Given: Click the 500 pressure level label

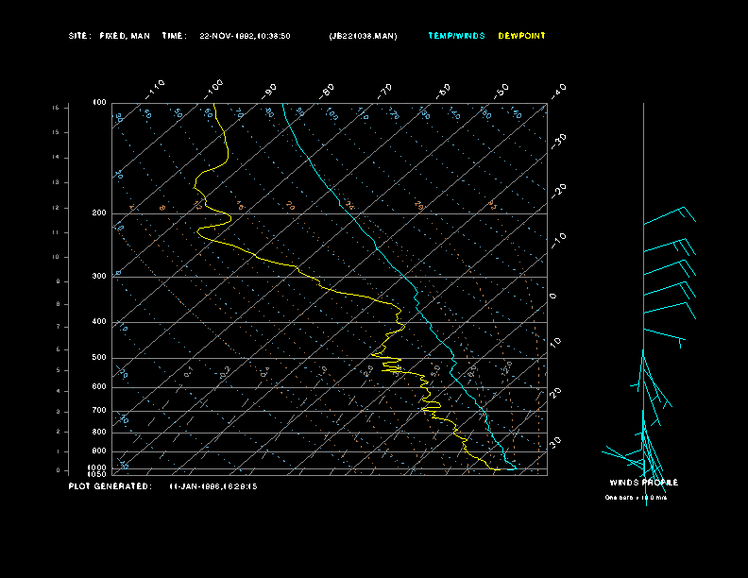Looking at the screenshot, I should (99, 358).
